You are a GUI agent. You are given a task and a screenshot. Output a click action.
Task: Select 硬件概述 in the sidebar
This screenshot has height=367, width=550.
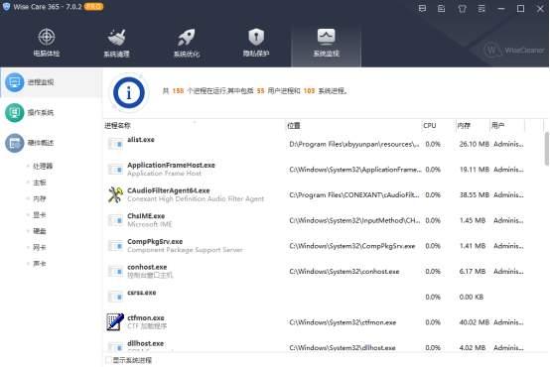point(52,143)
